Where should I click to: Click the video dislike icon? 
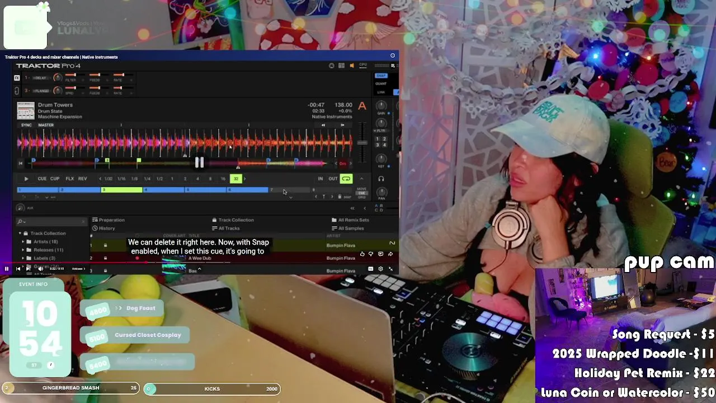(371, 254)
